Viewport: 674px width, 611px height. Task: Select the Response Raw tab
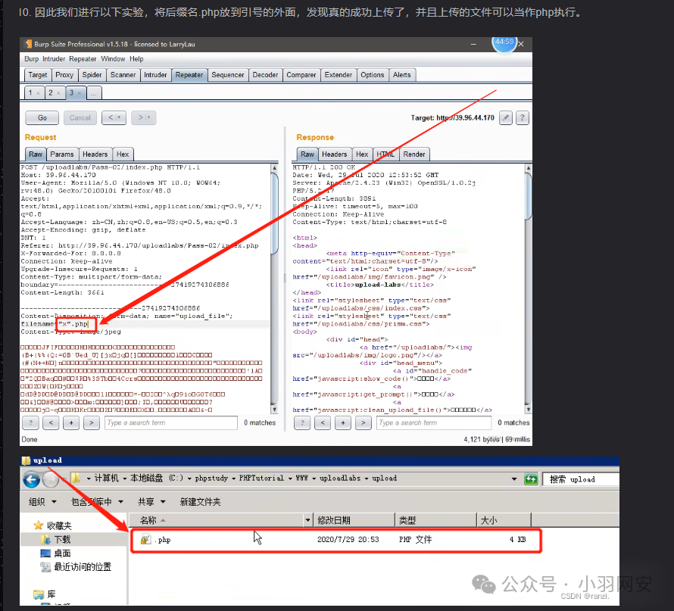coord(307,154)
